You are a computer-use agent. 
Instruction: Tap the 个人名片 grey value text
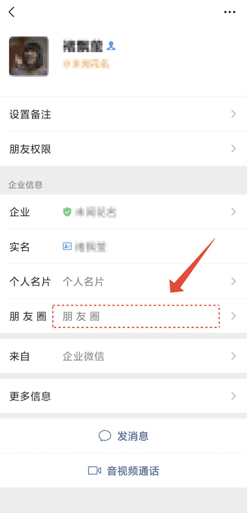coord(84,282)
